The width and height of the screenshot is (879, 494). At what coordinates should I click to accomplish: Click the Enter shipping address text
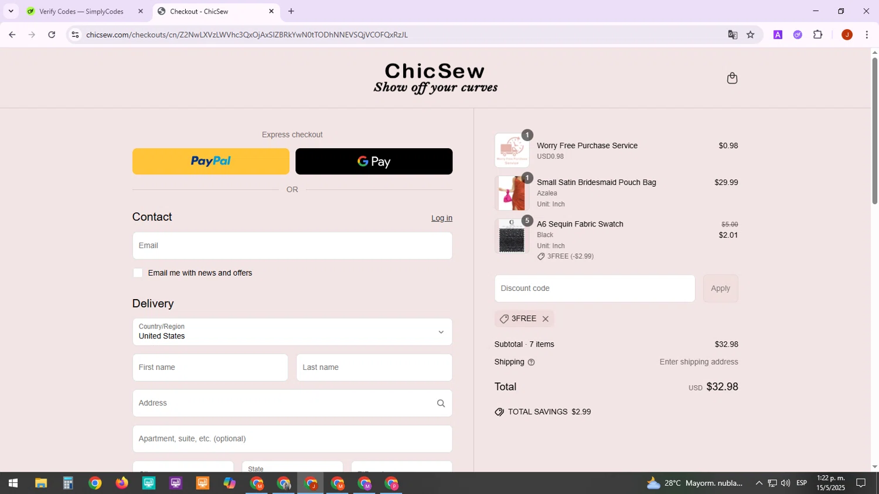point(699,362)
